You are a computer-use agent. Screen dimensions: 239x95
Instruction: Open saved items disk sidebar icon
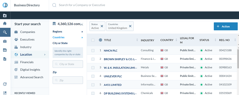(x=5, y=50)
